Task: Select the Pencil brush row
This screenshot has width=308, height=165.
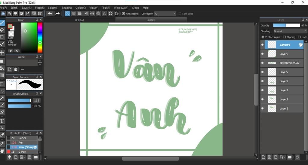Action: 22,138
